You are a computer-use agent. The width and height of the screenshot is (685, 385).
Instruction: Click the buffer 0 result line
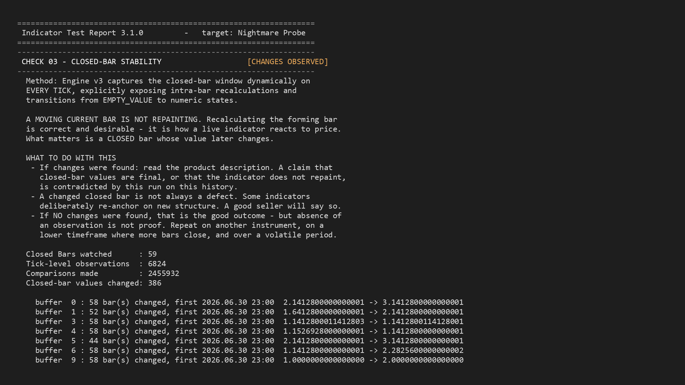click(249, 302)
